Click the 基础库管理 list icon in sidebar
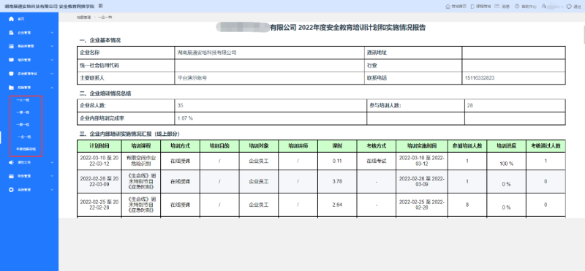Viewport: 585px width, 271px height. [11, 46]
